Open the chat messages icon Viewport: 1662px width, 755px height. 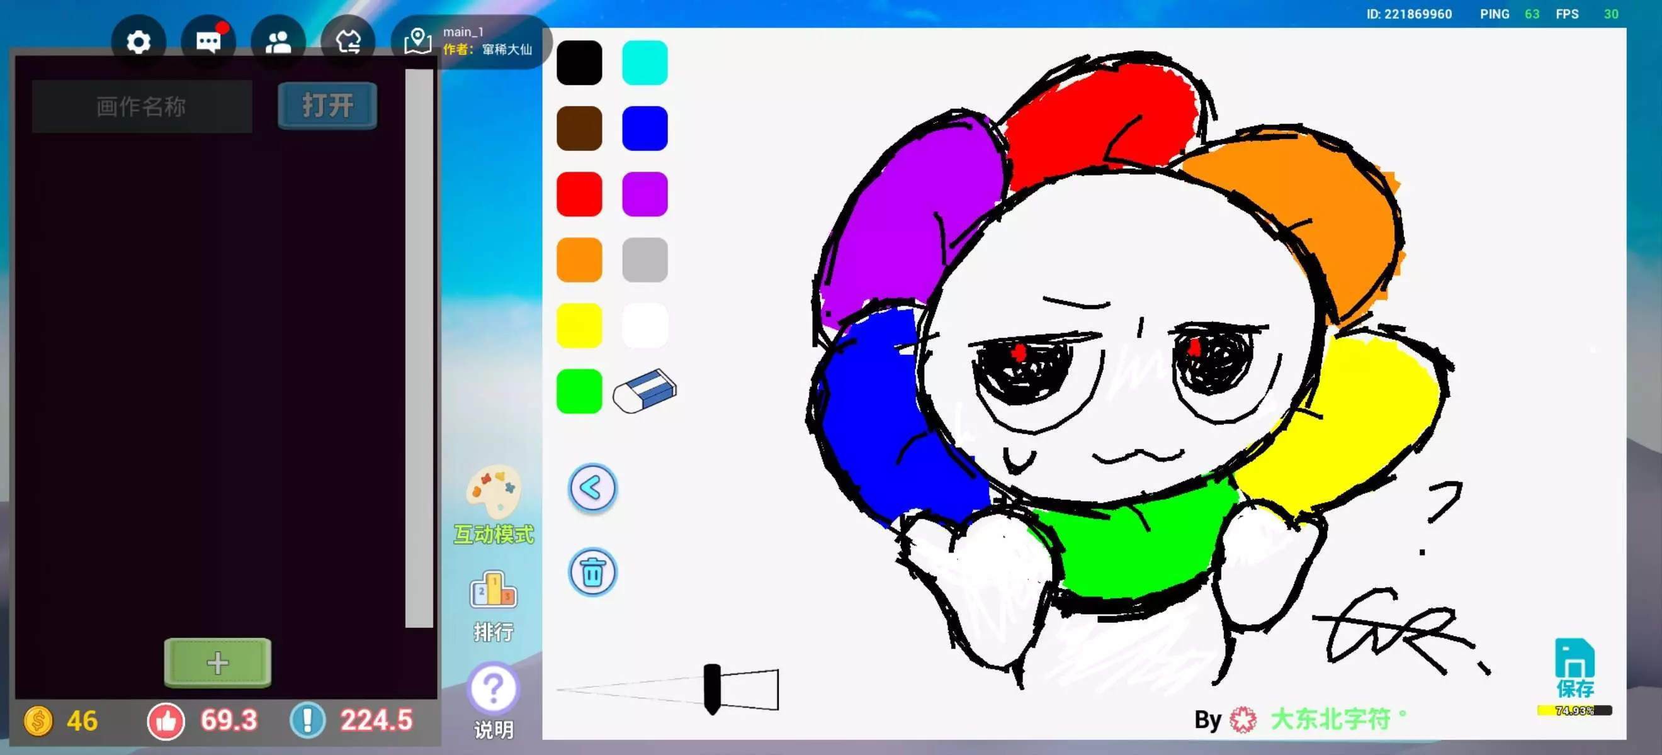[208, 43]
